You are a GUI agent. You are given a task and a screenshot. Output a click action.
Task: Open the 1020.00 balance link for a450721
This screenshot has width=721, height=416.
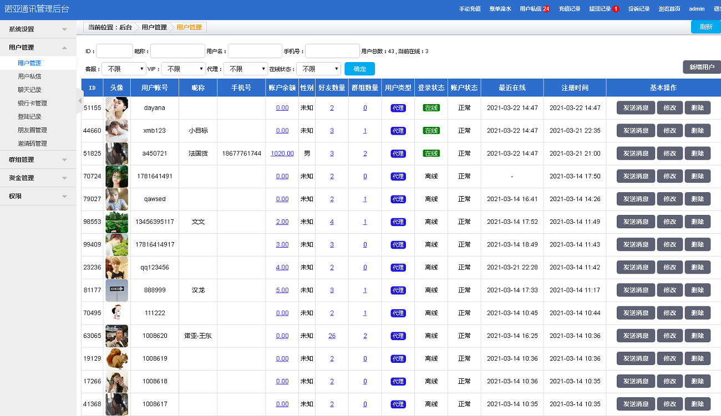tap(282, 153)
